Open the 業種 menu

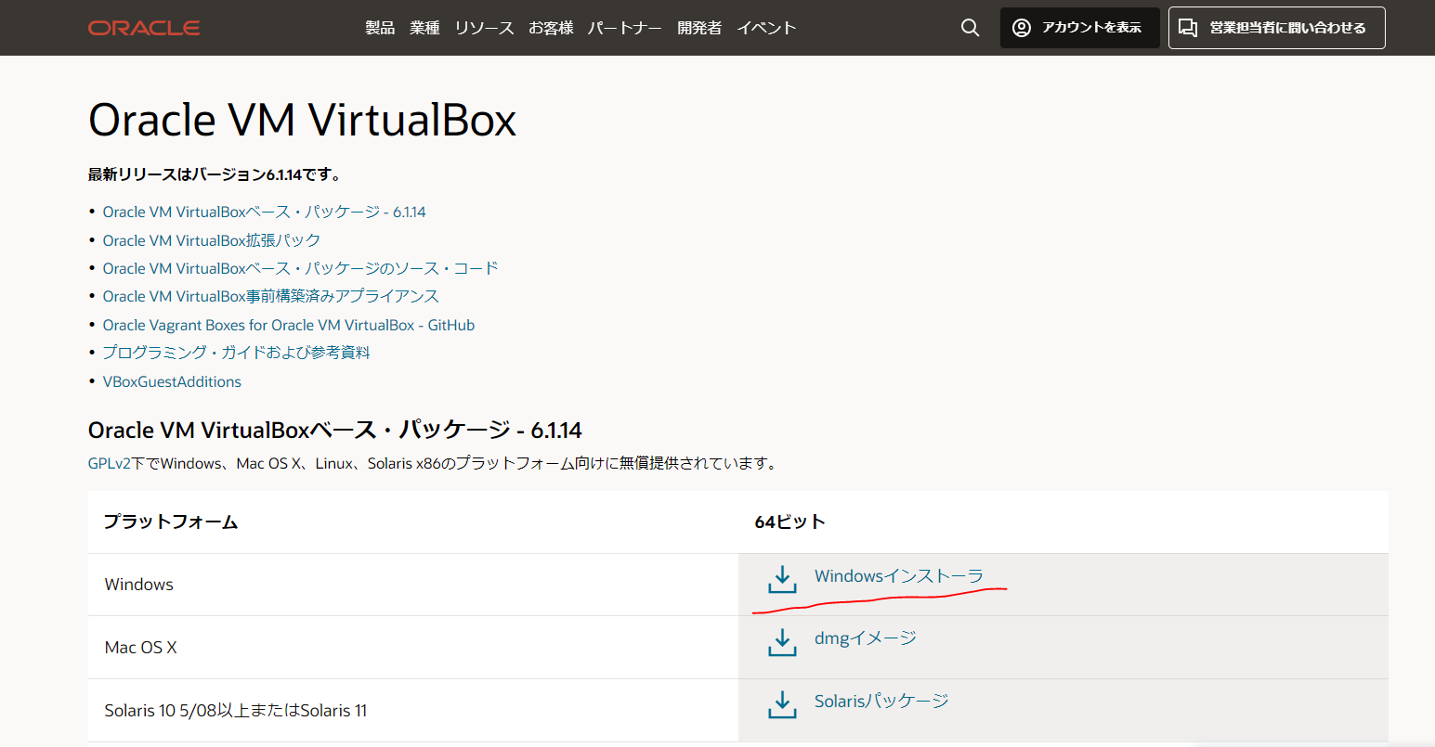[x=424, y=28]
